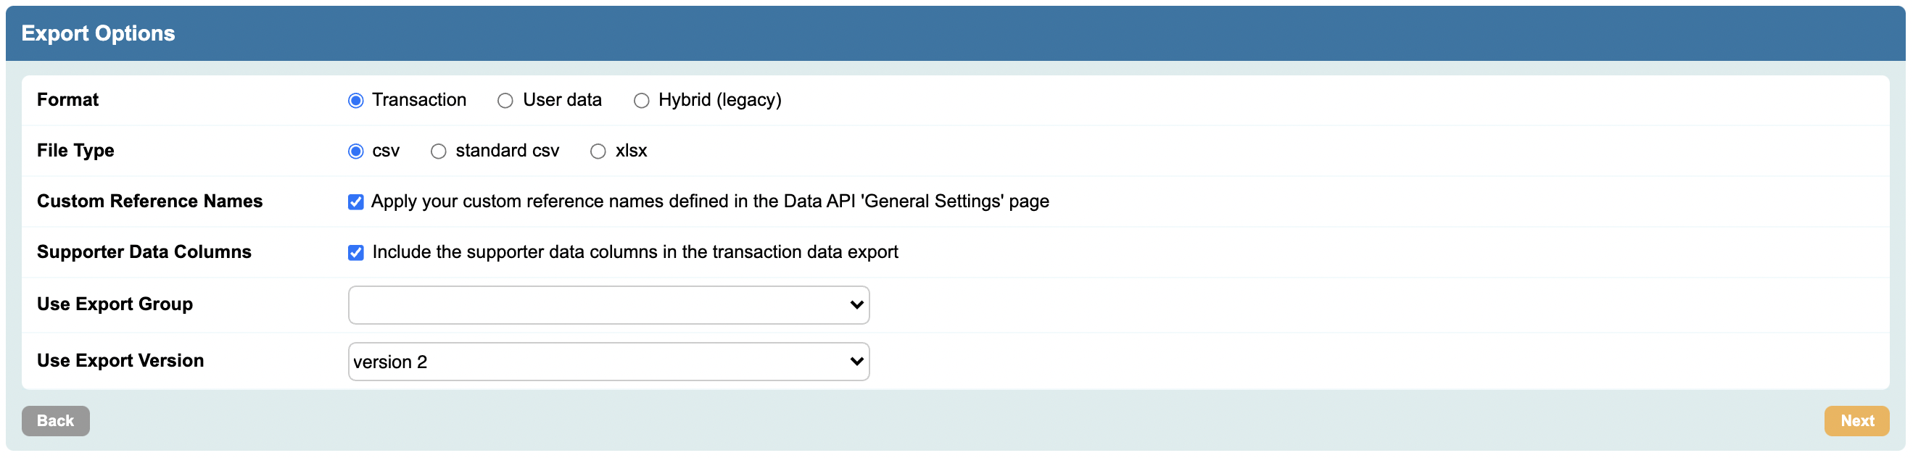This screenshot has width=1913, height=458.
Task: Select Hybrid (legacy) format radio button
Action: (x=641, y=101)
